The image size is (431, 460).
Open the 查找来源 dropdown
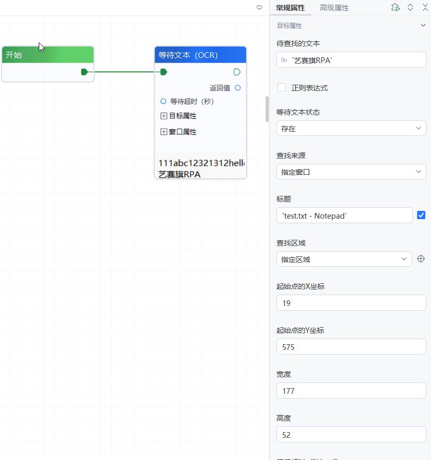click(x=351, y=172)
